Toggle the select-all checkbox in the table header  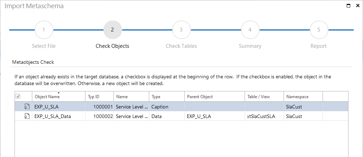point(18,96)
